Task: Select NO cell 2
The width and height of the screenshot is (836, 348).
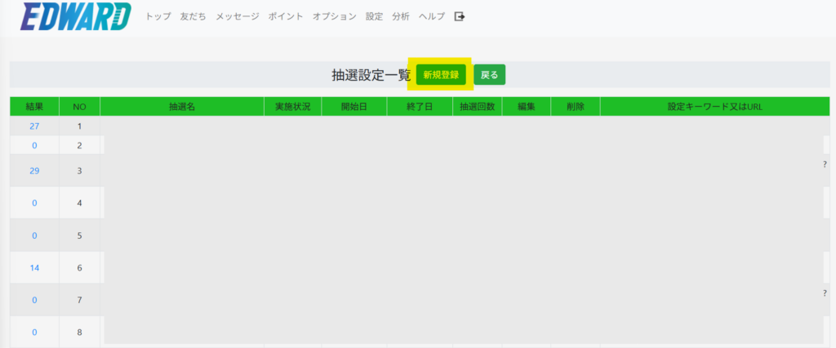Action: click(79, 145)
